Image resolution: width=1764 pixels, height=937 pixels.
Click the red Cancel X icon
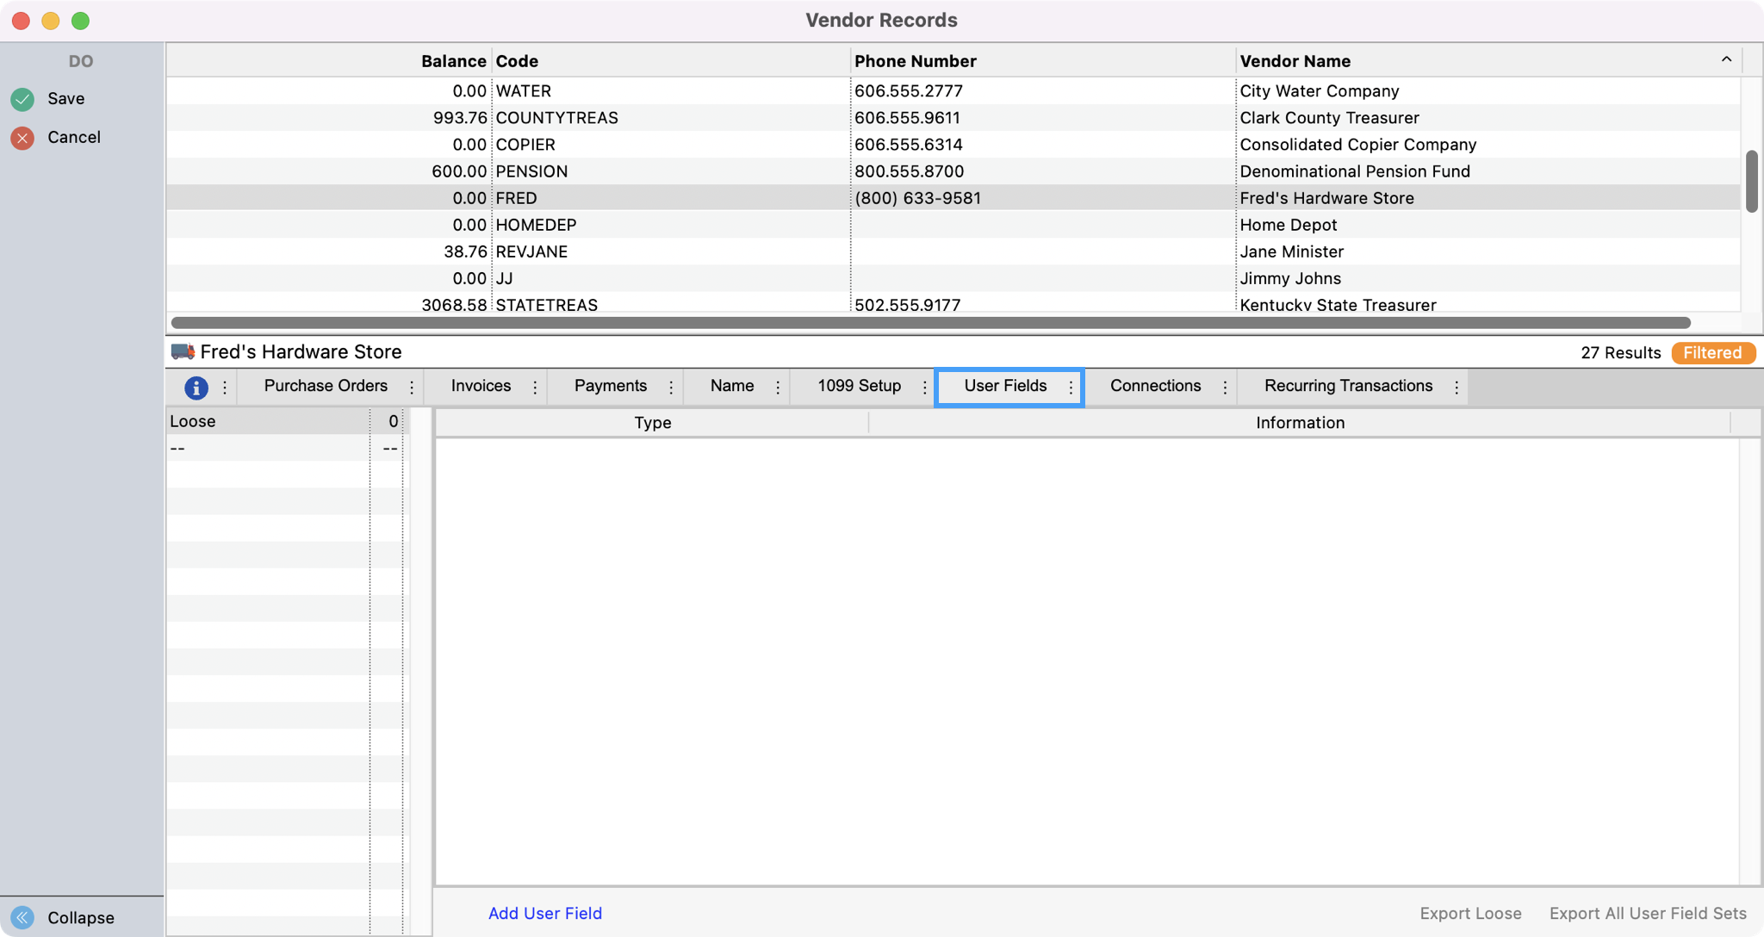22,138
